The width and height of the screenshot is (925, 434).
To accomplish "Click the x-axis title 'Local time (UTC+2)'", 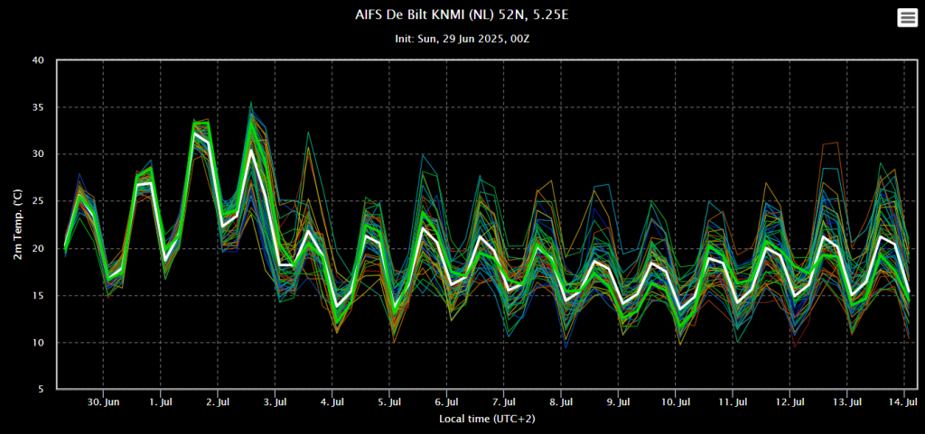I will click(x=487, y=420).
